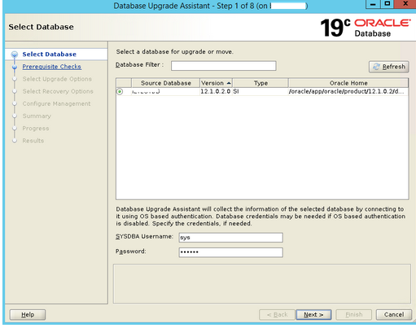This screenshot has width=416, height=328.
Task: Click the Source Database column header
Action: tap(166, 83)
